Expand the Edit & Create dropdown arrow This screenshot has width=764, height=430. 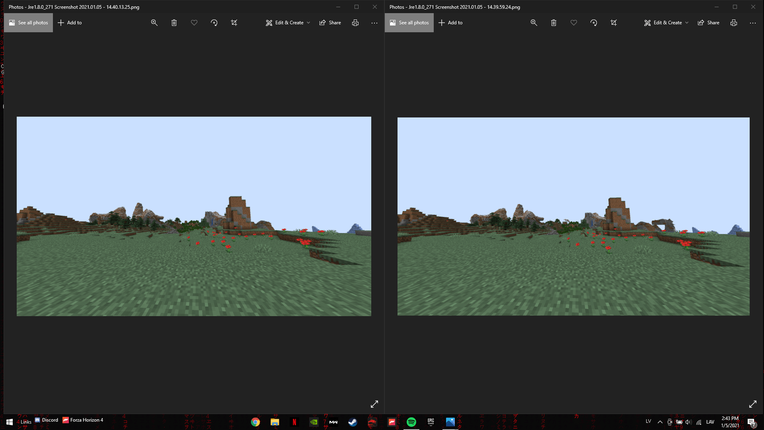tap(309, 23)
